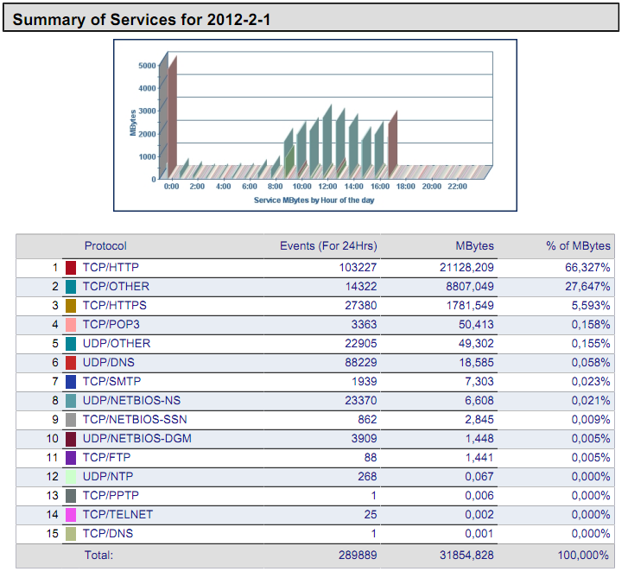Click the TCP/FTP purple color swatch
This screenshot has width=628, height=578.
coord(71,458)
